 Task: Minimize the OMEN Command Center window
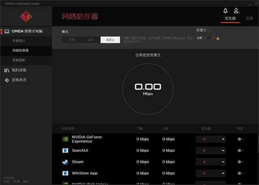250,4
